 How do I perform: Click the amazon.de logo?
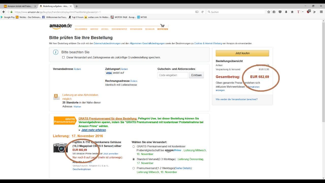[x=61, y=26]
